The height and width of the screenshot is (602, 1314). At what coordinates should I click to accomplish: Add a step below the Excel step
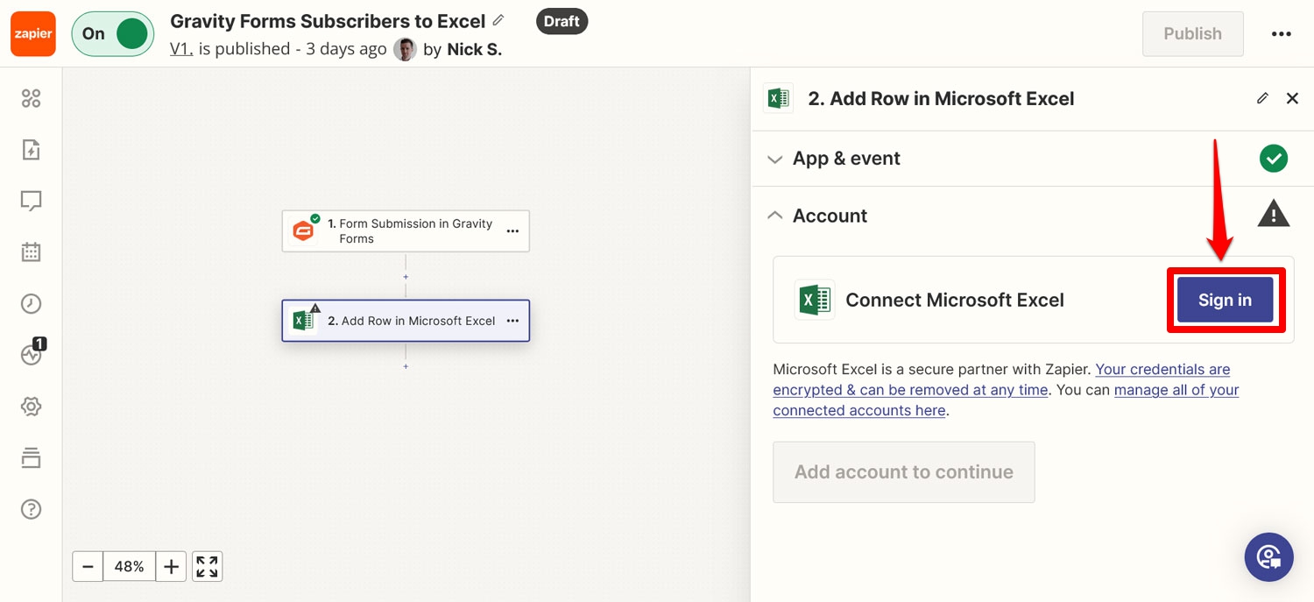406,366
